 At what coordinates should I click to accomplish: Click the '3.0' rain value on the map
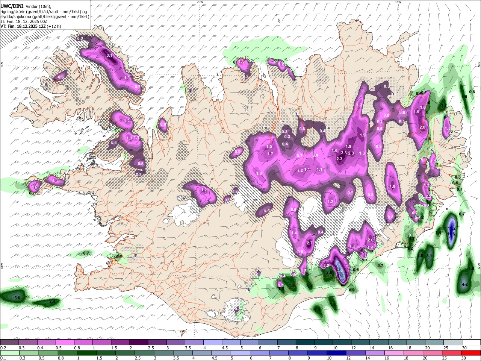17,298
